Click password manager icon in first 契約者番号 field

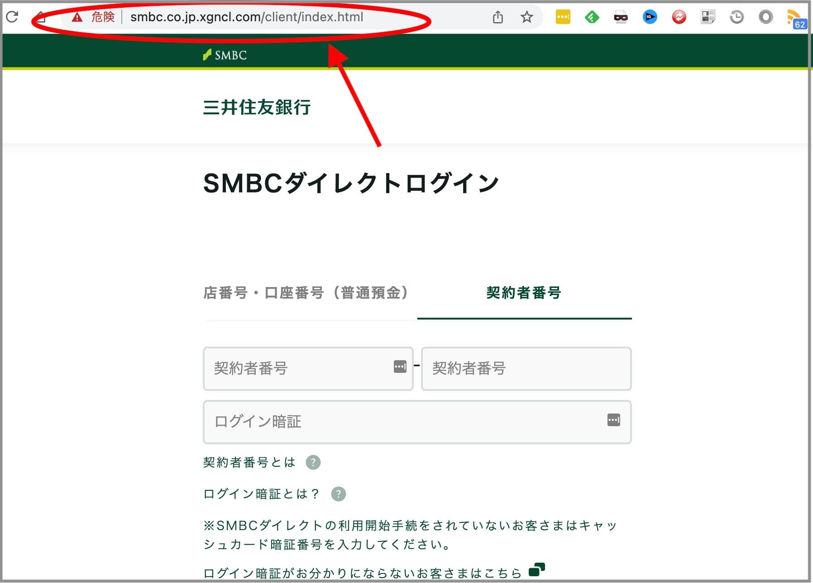400,367
